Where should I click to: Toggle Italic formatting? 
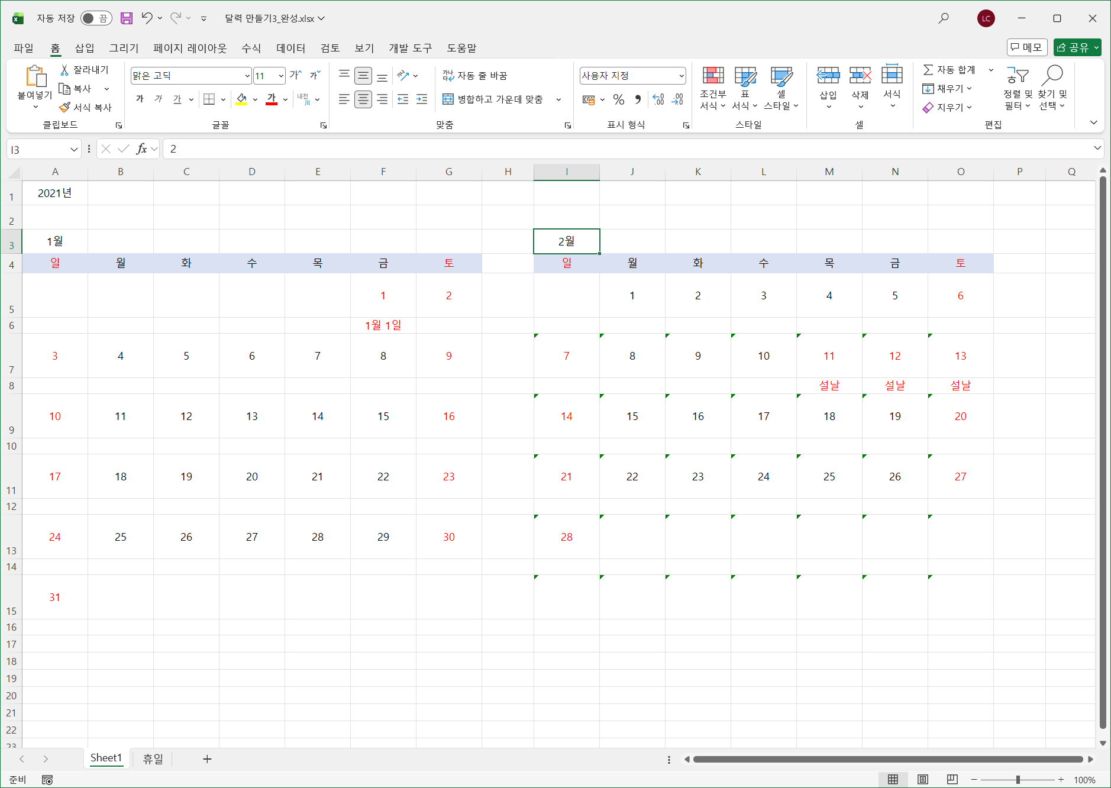coord(159,99)
